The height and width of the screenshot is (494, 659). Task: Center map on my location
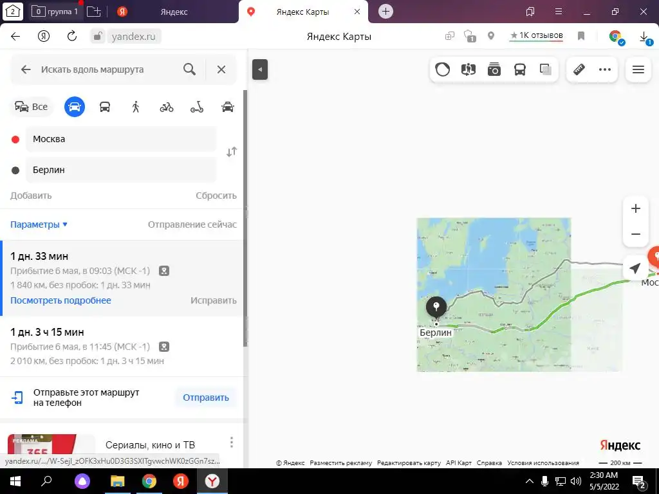[635, 268]
